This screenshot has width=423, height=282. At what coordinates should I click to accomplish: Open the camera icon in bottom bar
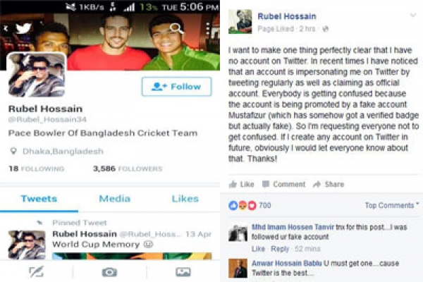109,272
